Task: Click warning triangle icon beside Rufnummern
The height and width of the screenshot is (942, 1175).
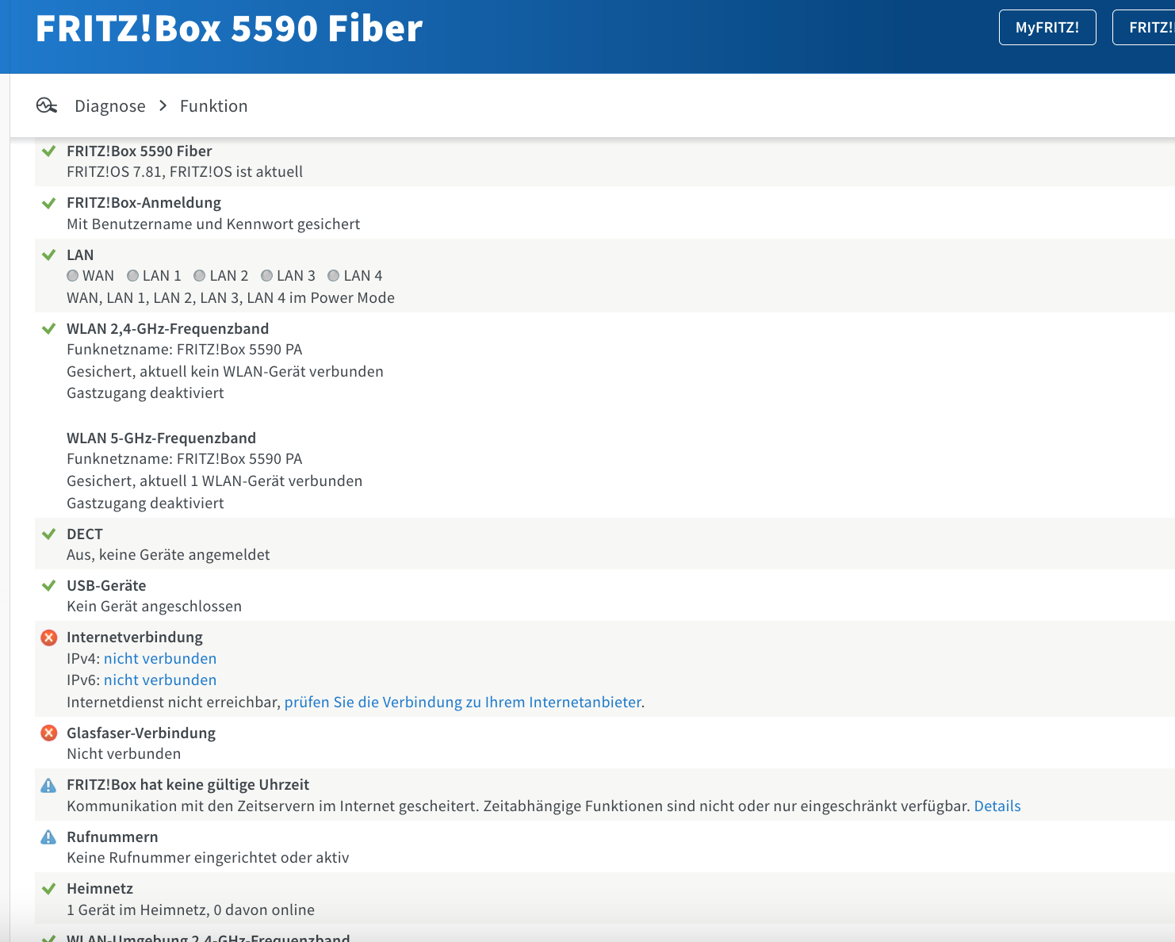Action: click(48, 837)
